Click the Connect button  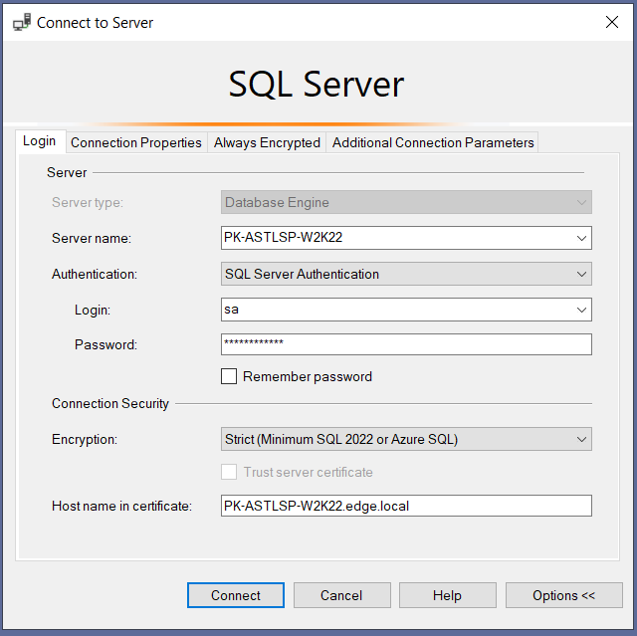(x=236, y=595)
